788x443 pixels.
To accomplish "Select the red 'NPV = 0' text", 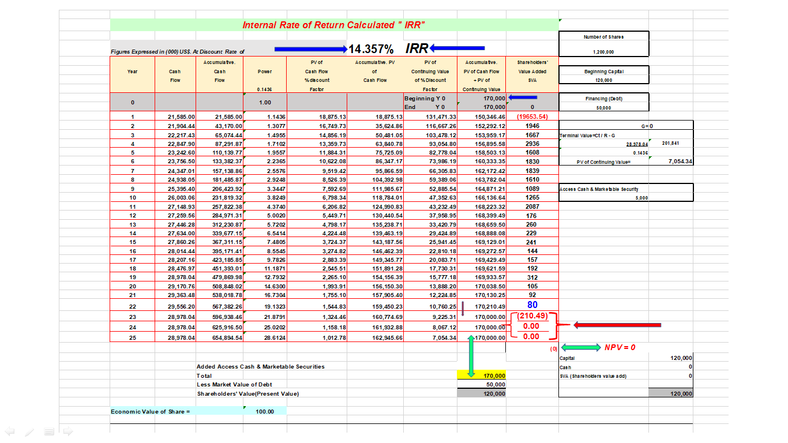I will (x=620, y=347).
